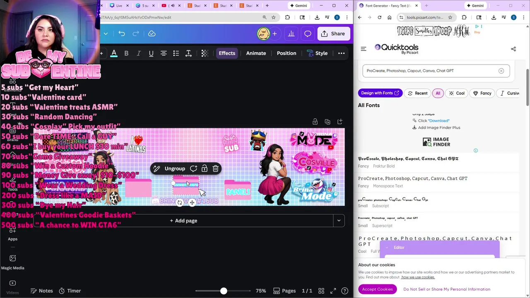
Task: Open Videos in Canva sidebar
Action: coord(12,287)
